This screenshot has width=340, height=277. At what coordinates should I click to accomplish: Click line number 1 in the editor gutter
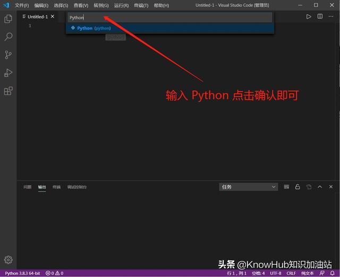click(30, 26)
